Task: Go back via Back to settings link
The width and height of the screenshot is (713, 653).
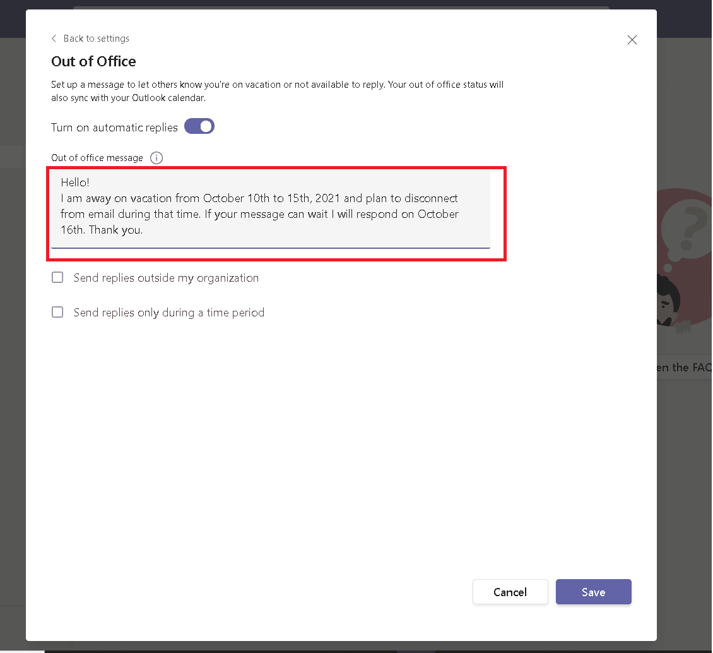Action: (90, 39)
